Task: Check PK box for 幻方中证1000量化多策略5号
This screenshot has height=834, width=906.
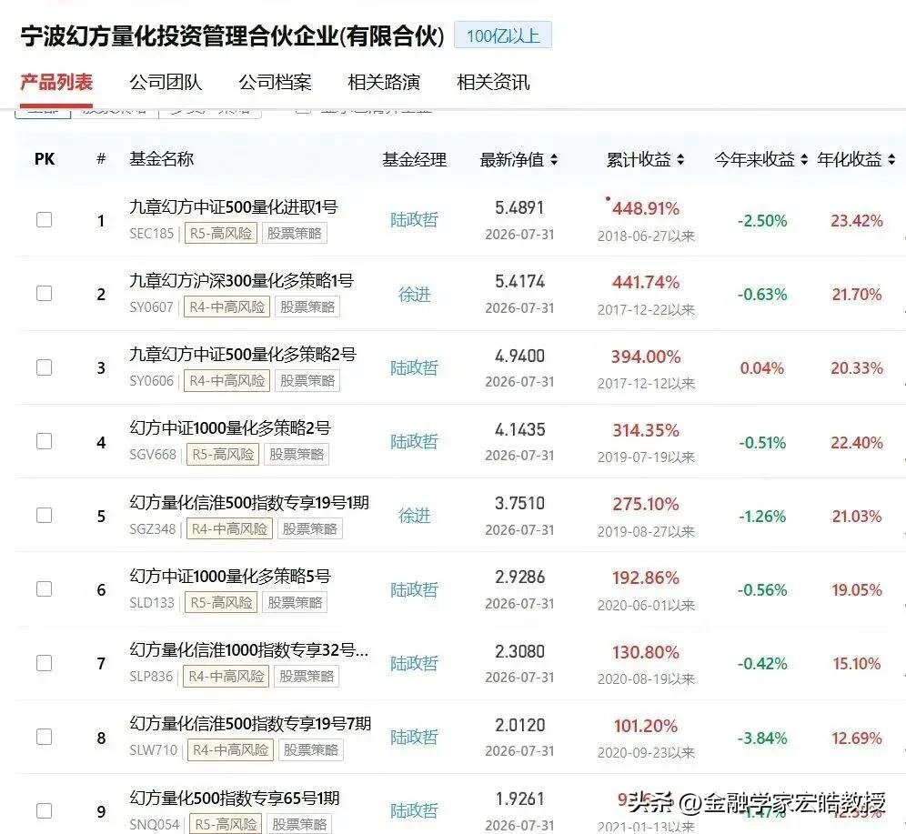Action: 44,589
